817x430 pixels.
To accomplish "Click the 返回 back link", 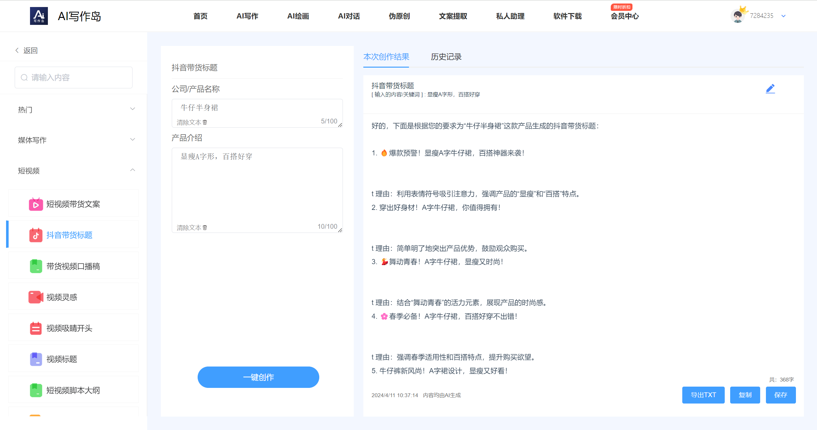I will [26, 50].
